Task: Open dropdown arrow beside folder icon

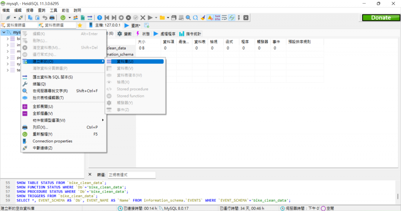Action: 168,18
